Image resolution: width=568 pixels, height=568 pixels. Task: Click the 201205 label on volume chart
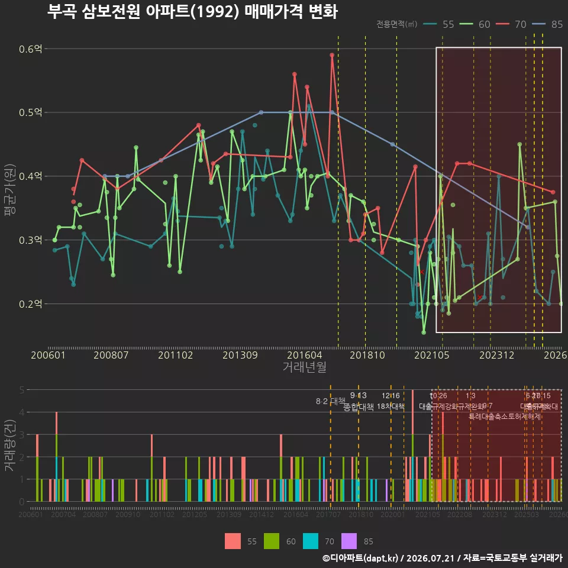pos(195,514)
